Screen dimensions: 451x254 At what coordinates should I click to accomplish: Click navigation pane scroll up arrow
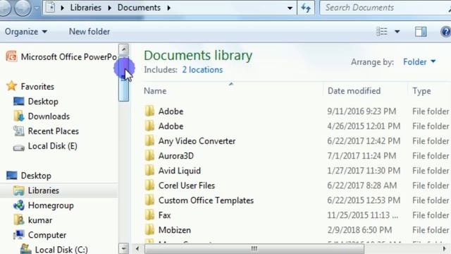pos(124,49)
